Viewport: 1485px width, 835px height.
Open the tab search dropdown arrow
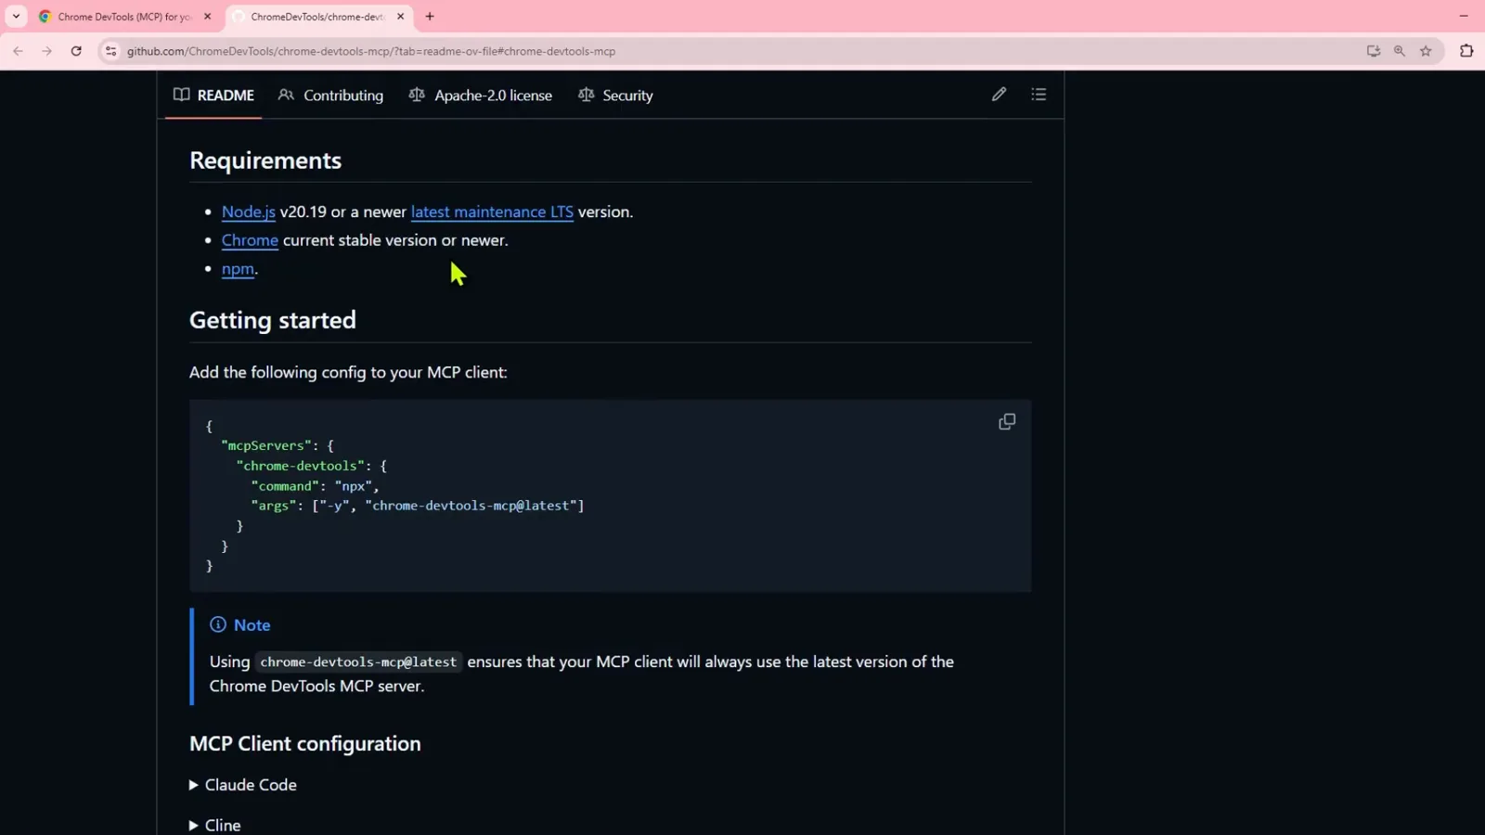coord(16,17)
